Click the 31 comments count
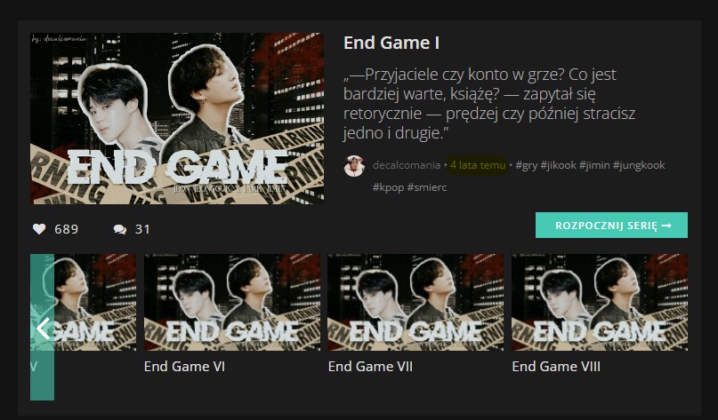 click(x=142, y=229)
